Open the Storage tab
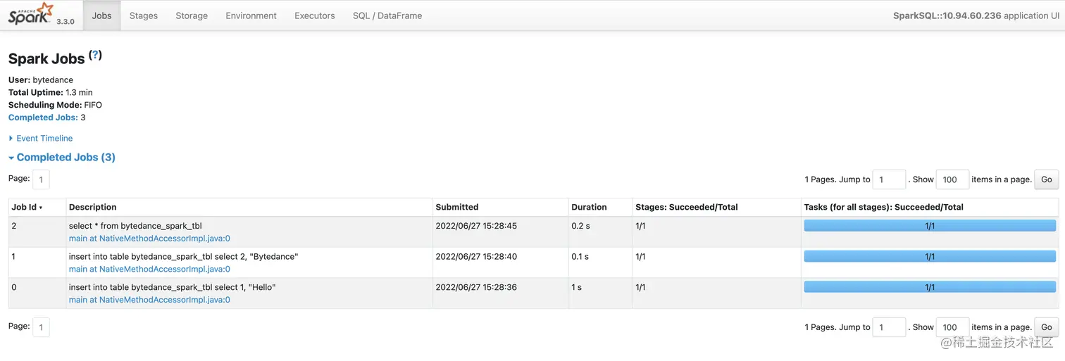 pos(192,15)
